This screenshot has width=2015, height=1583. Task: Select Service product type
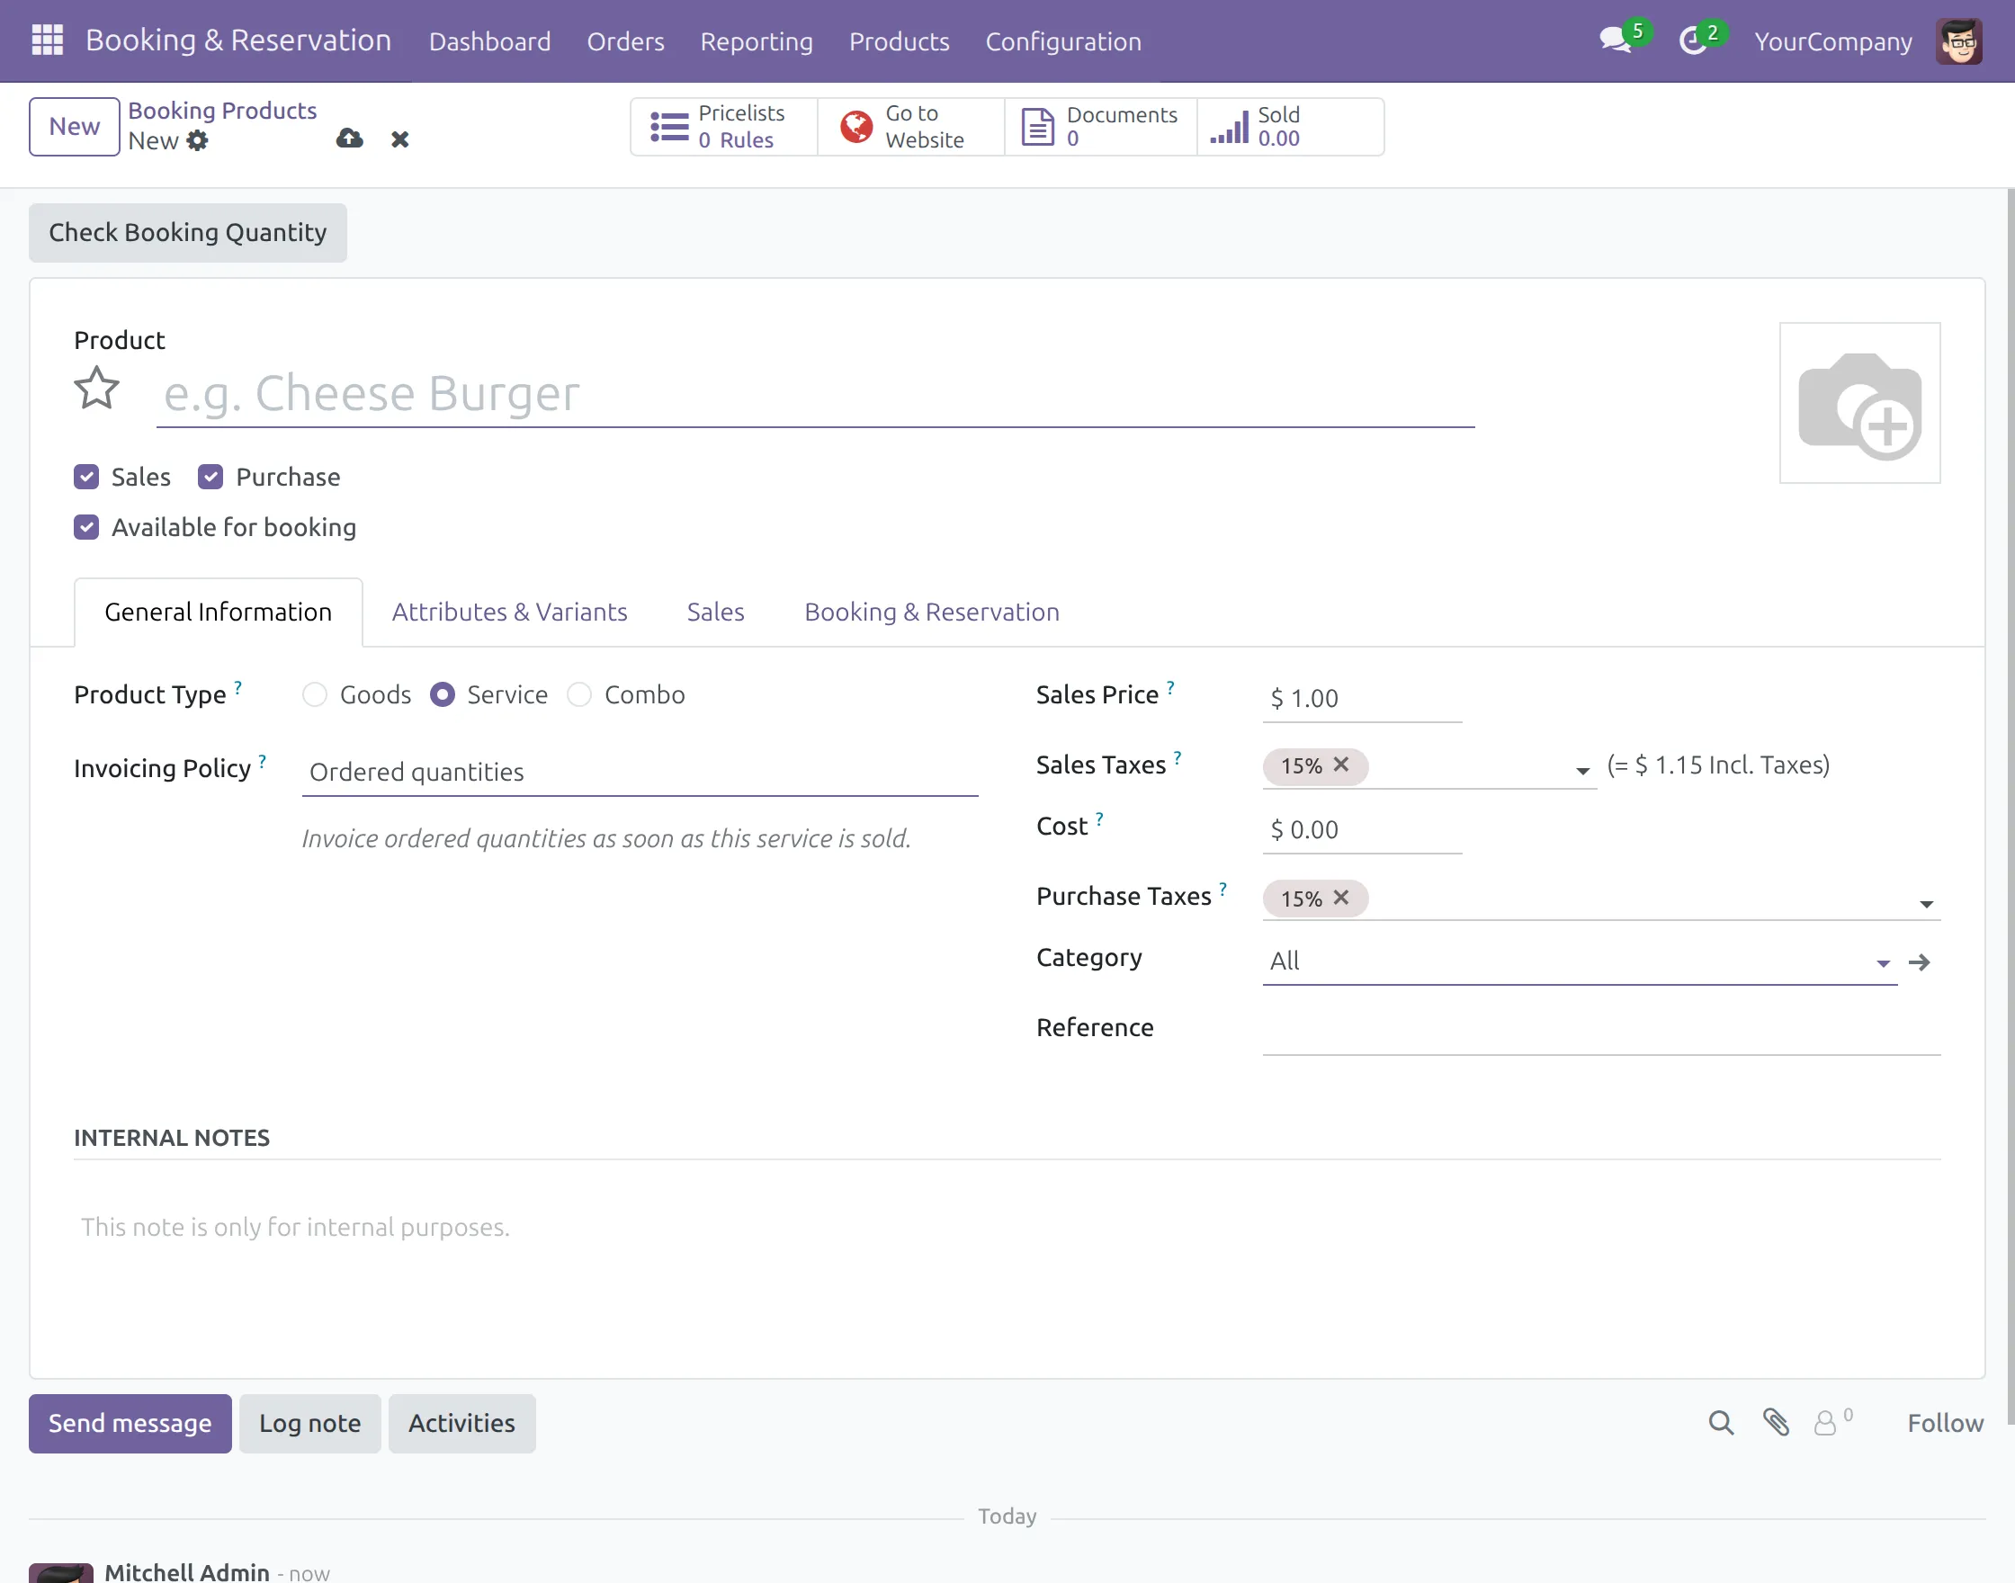[x=442, y=694]
